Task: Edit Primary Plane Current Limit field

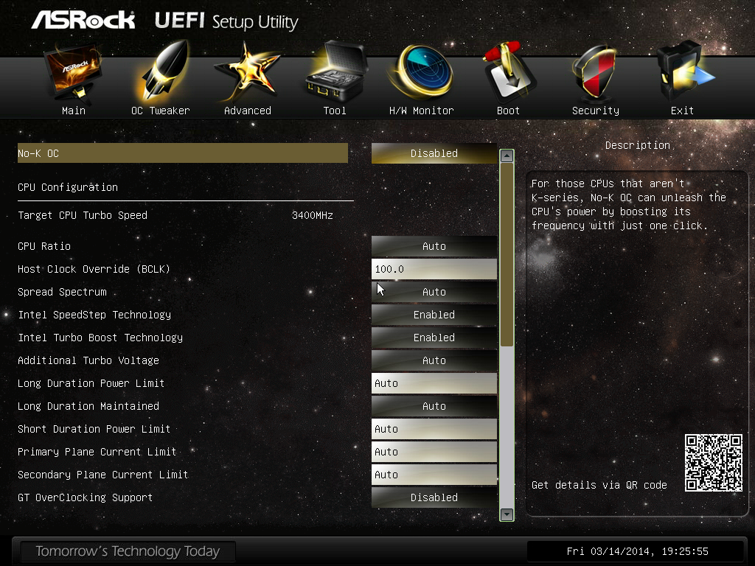Action: (x=434, y=452)
